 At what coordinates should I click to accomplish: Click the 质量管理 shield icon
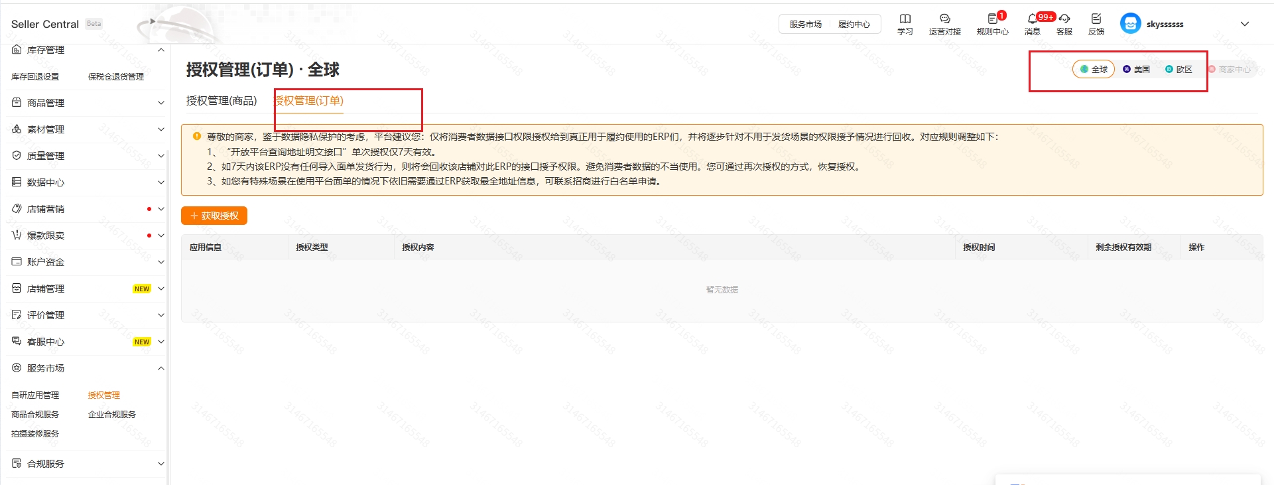click(17, 156)
